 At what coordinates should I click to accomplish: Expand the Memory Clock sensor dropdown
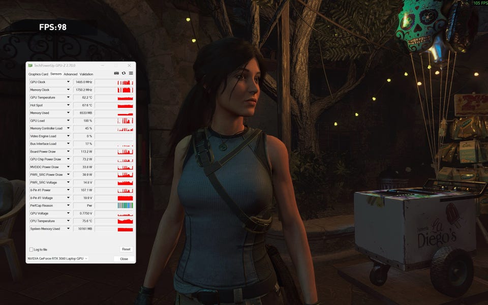pyautogui.click(x=68, y=89)
